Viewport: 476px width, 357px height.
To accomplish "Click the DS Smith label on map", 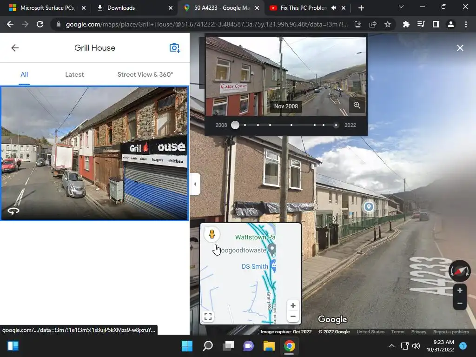I will coord(255,266).
